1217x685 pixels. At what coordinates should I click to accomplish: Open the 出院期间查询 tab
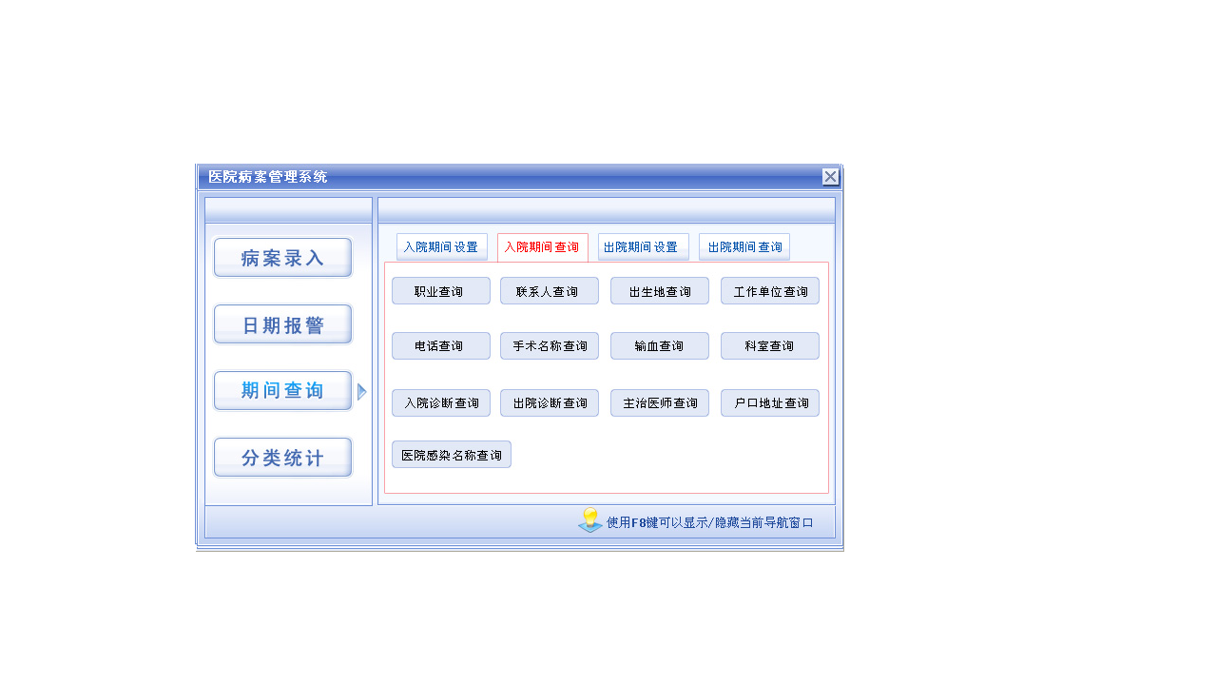(x=744, y=245)
